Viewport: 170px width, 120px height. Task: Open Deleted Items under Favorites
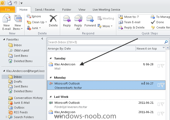[21, 61]
